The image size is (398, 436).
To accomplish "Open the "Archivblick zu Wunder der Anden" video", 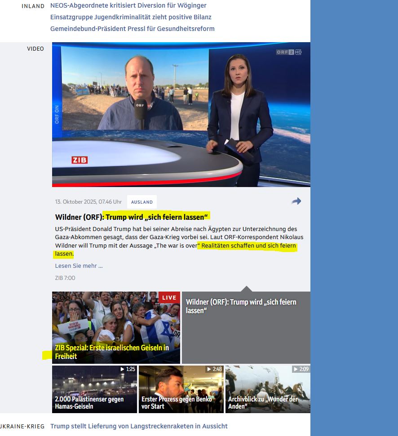I will coord(268,389).
